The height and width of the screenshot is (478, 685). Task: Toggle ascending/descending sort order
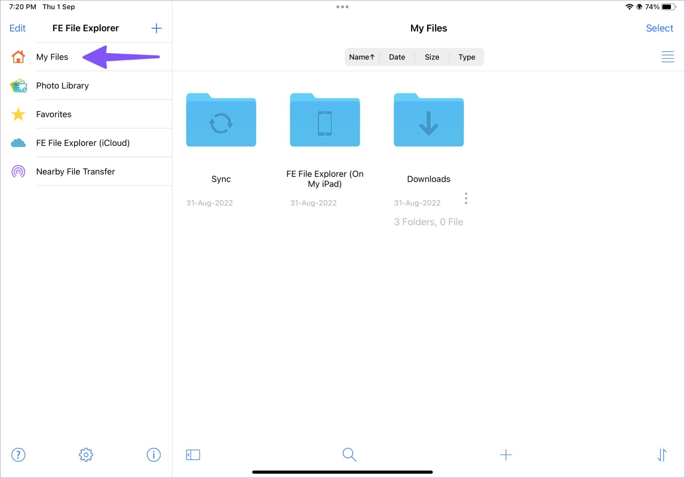[662, 454]
